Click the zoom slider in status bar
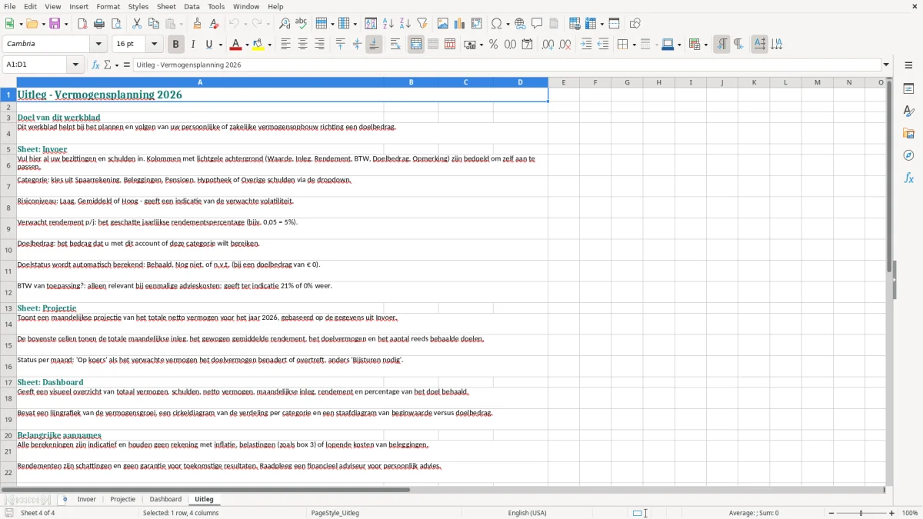 click(861, 513)
